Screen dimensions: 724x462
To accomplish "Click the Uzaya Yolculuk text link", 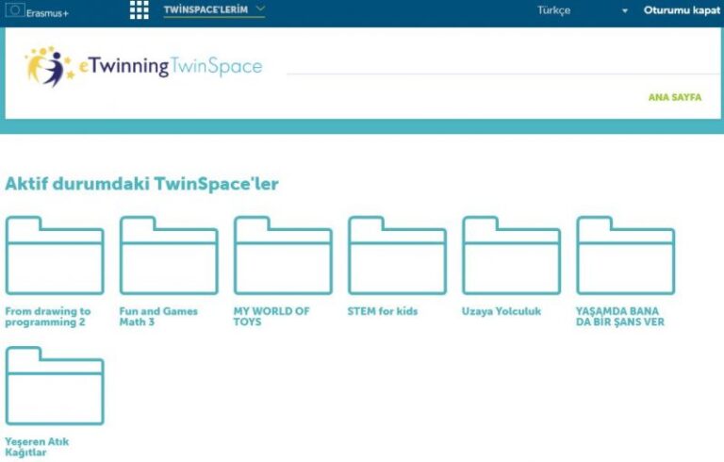I will 502,311.
